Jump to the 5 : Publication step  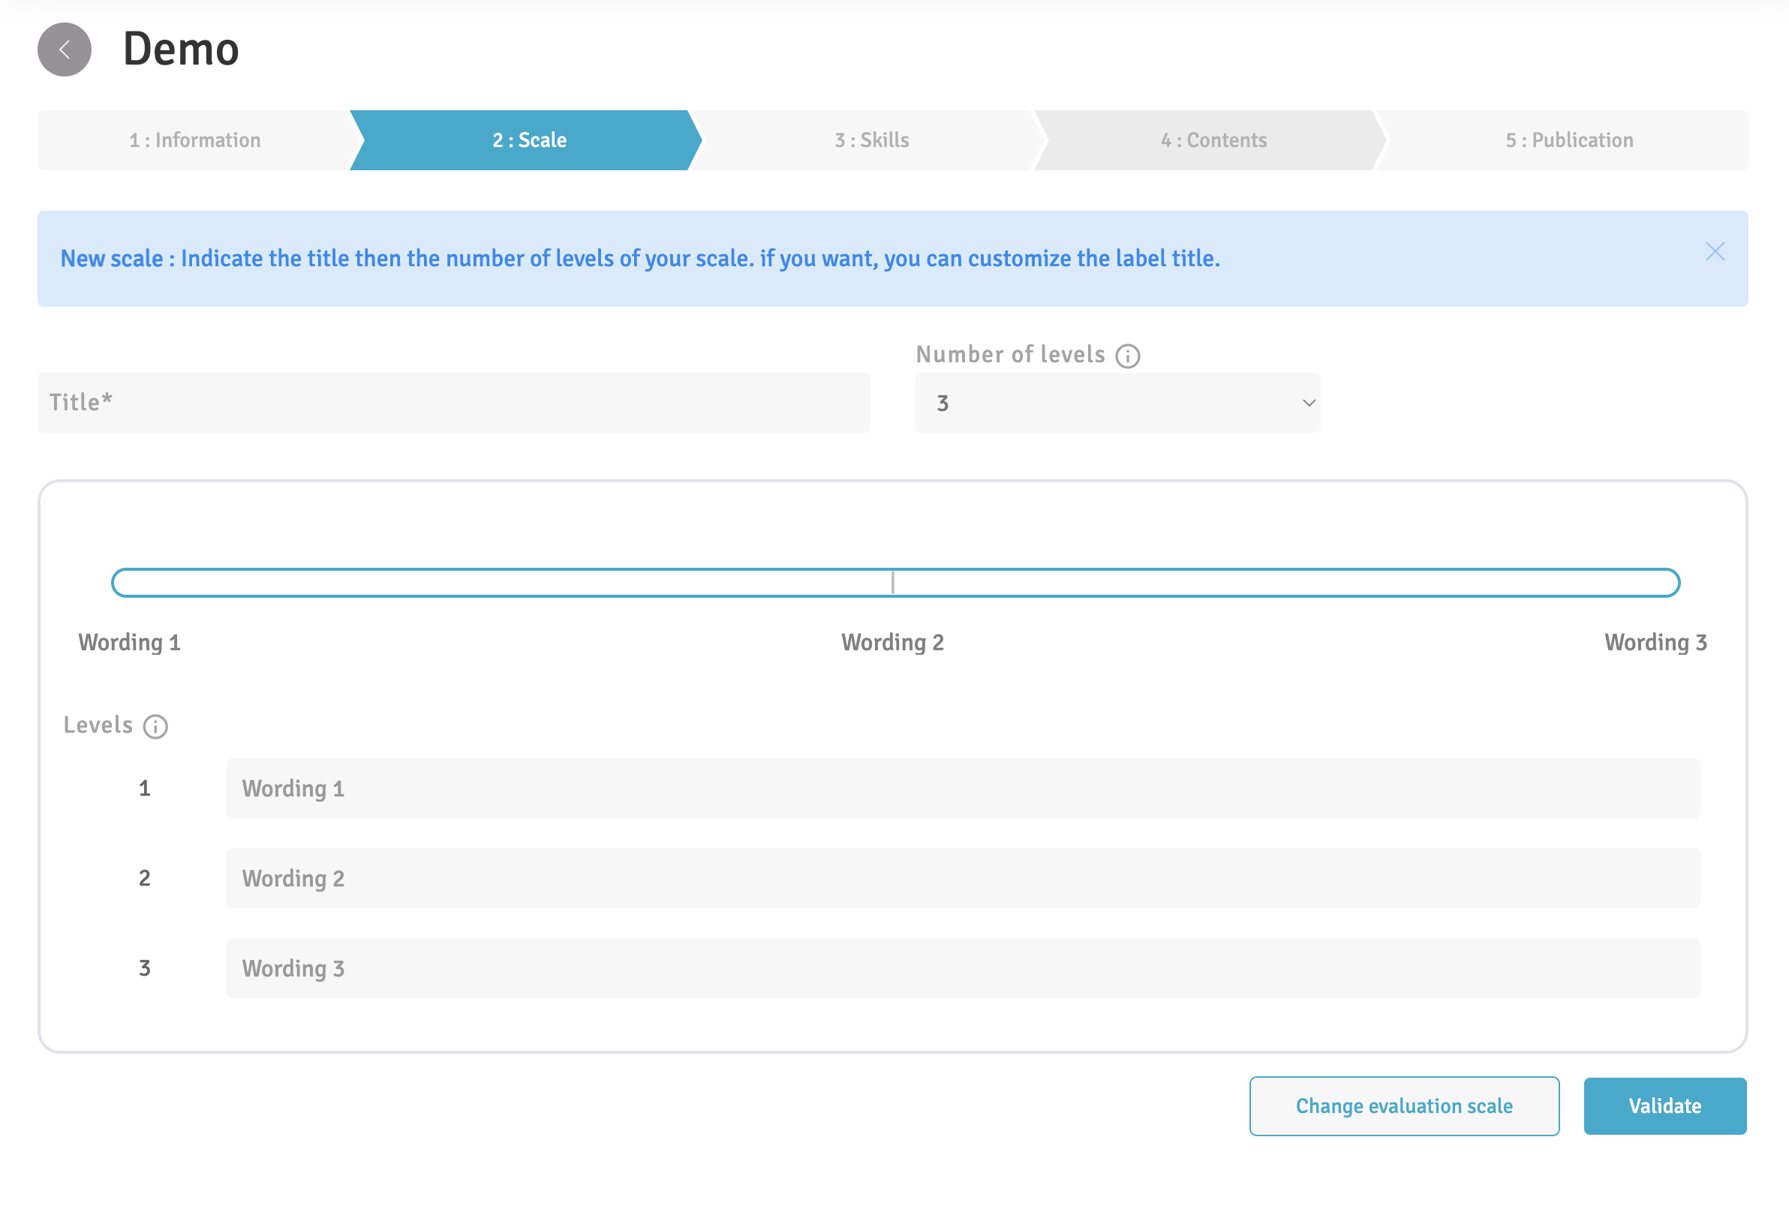coord(1569,140)
